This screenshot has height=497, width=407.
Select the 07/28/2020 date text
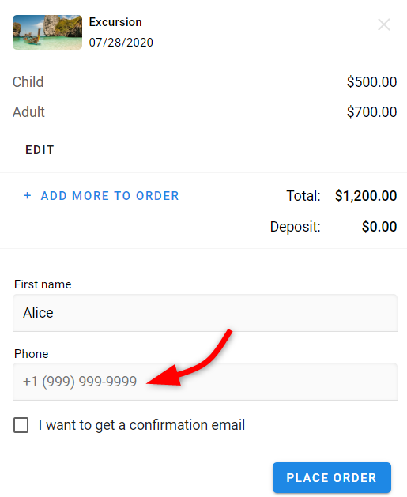(121, 43)
